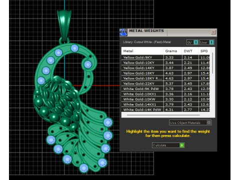This screenshot has width=240, height=180.
Task: Close the Metal Weights dialog
Action: tap(213, 32)
